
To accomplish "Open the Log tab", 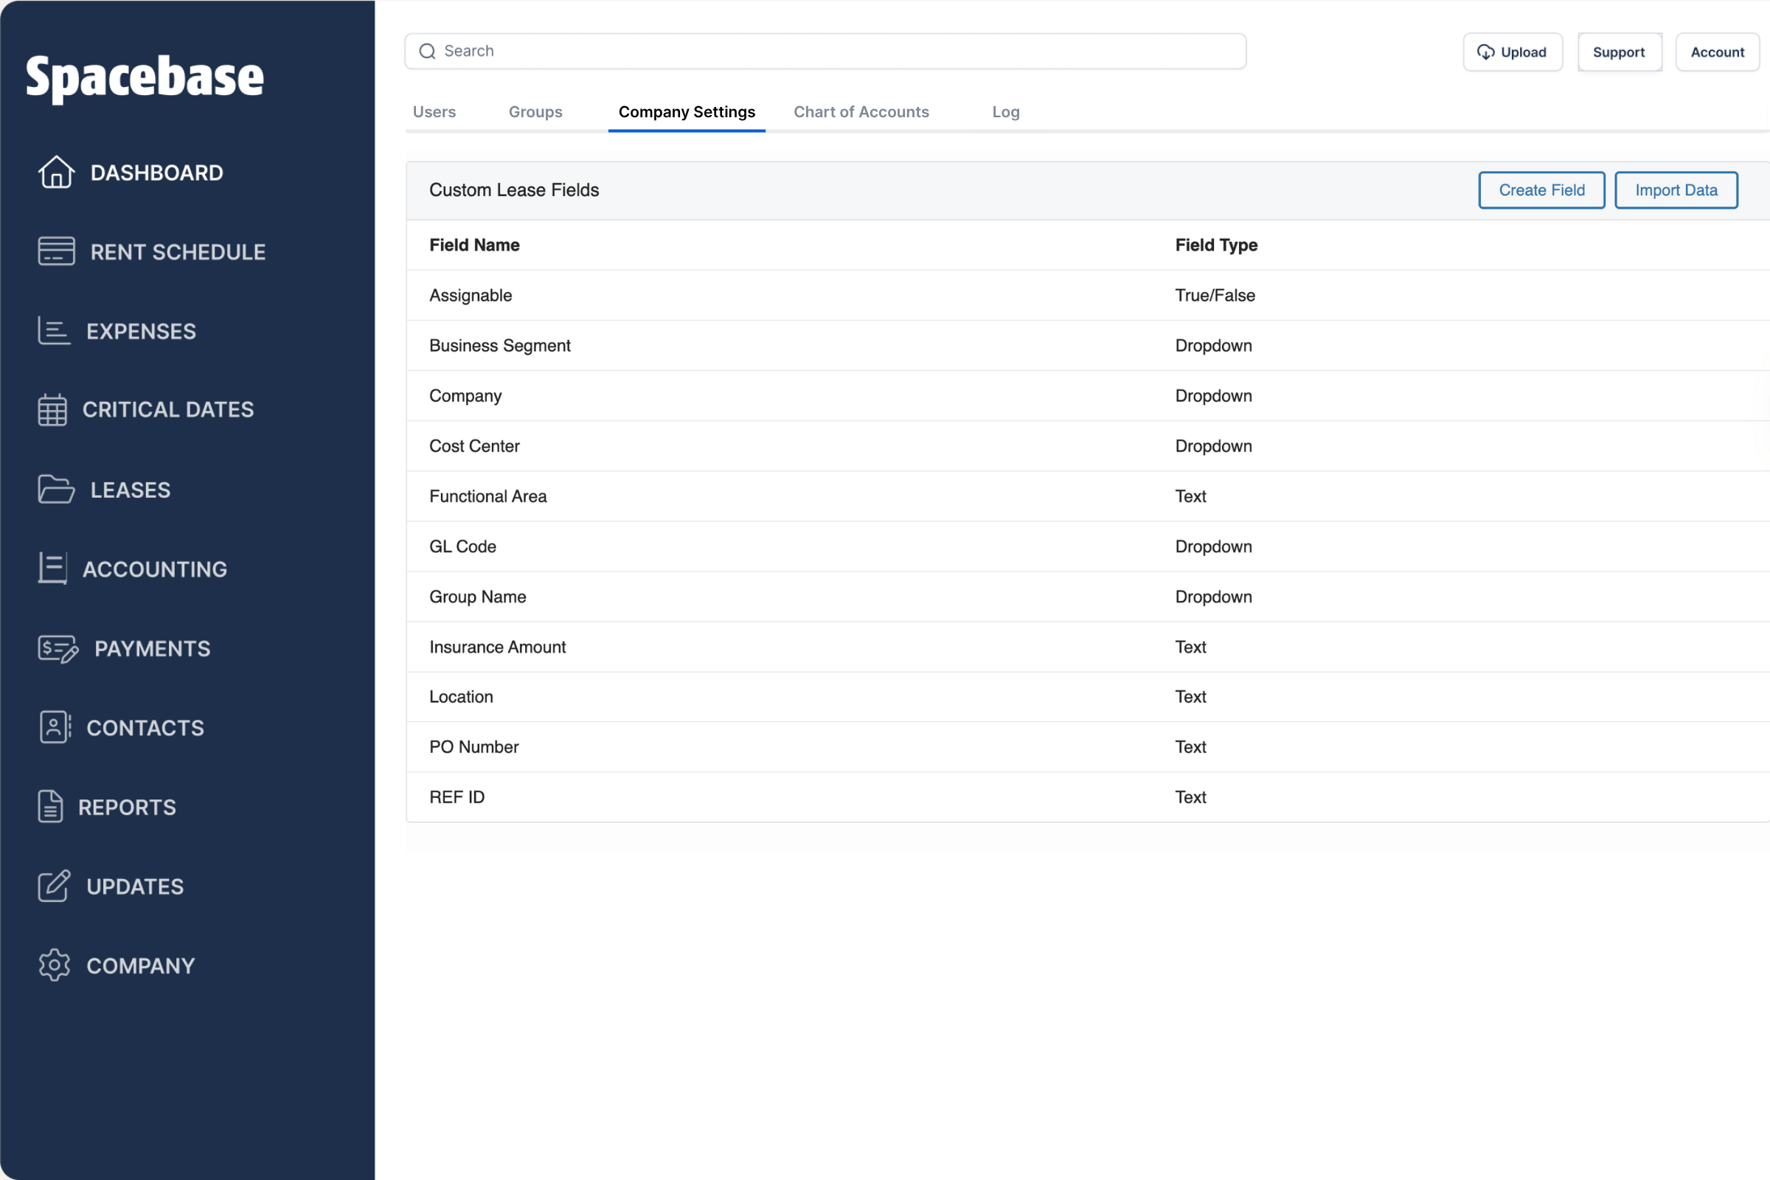I will click(x=1005, y=111).
